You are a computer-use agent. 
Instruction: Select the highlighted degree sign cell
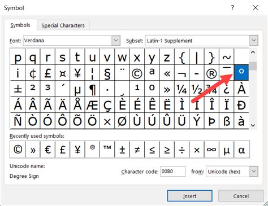coord(241,72)
